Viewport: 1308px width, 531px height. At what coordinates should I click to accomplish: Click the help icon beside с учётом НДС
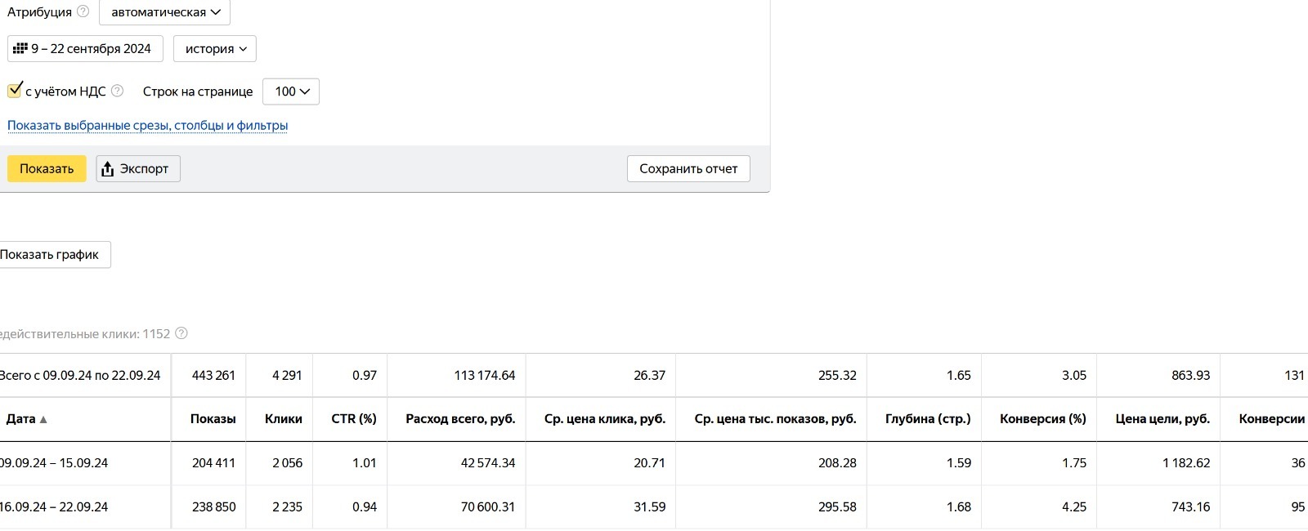click(117, 91)
